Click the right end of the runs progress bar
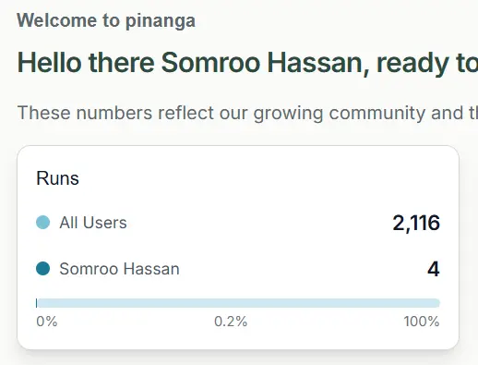 pyautogui.click(x=437, y=303)
